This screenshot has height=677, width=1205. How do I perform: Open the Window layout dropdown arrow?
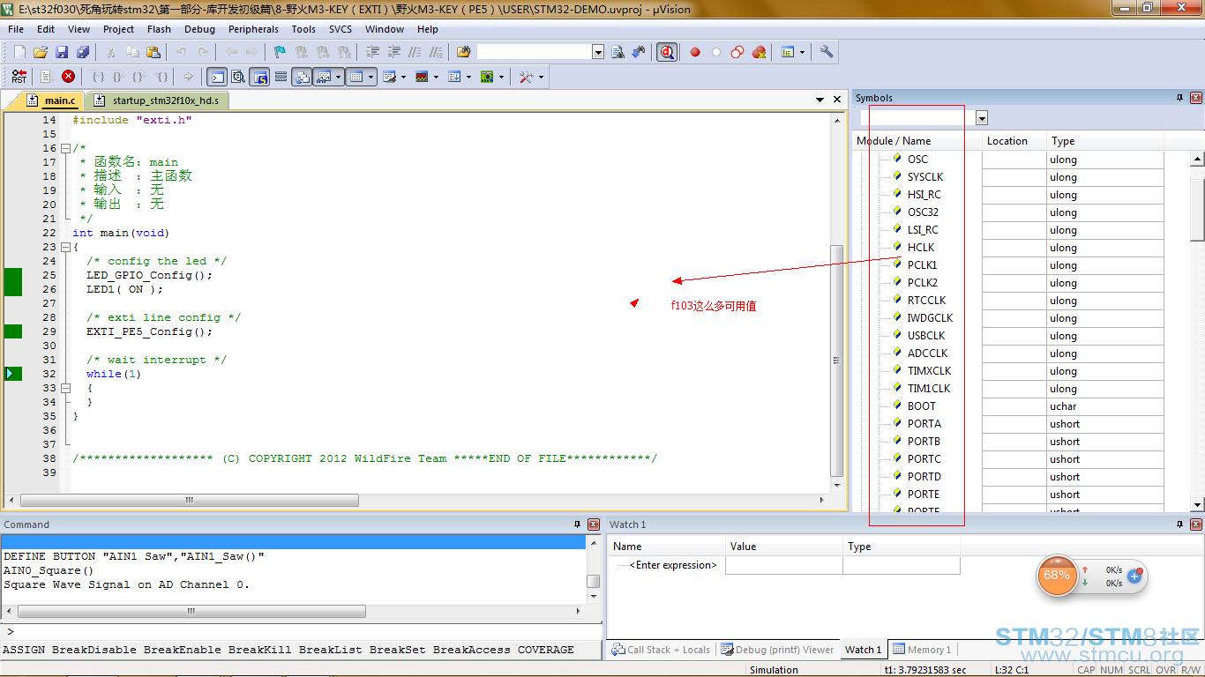tap(802, 52)
